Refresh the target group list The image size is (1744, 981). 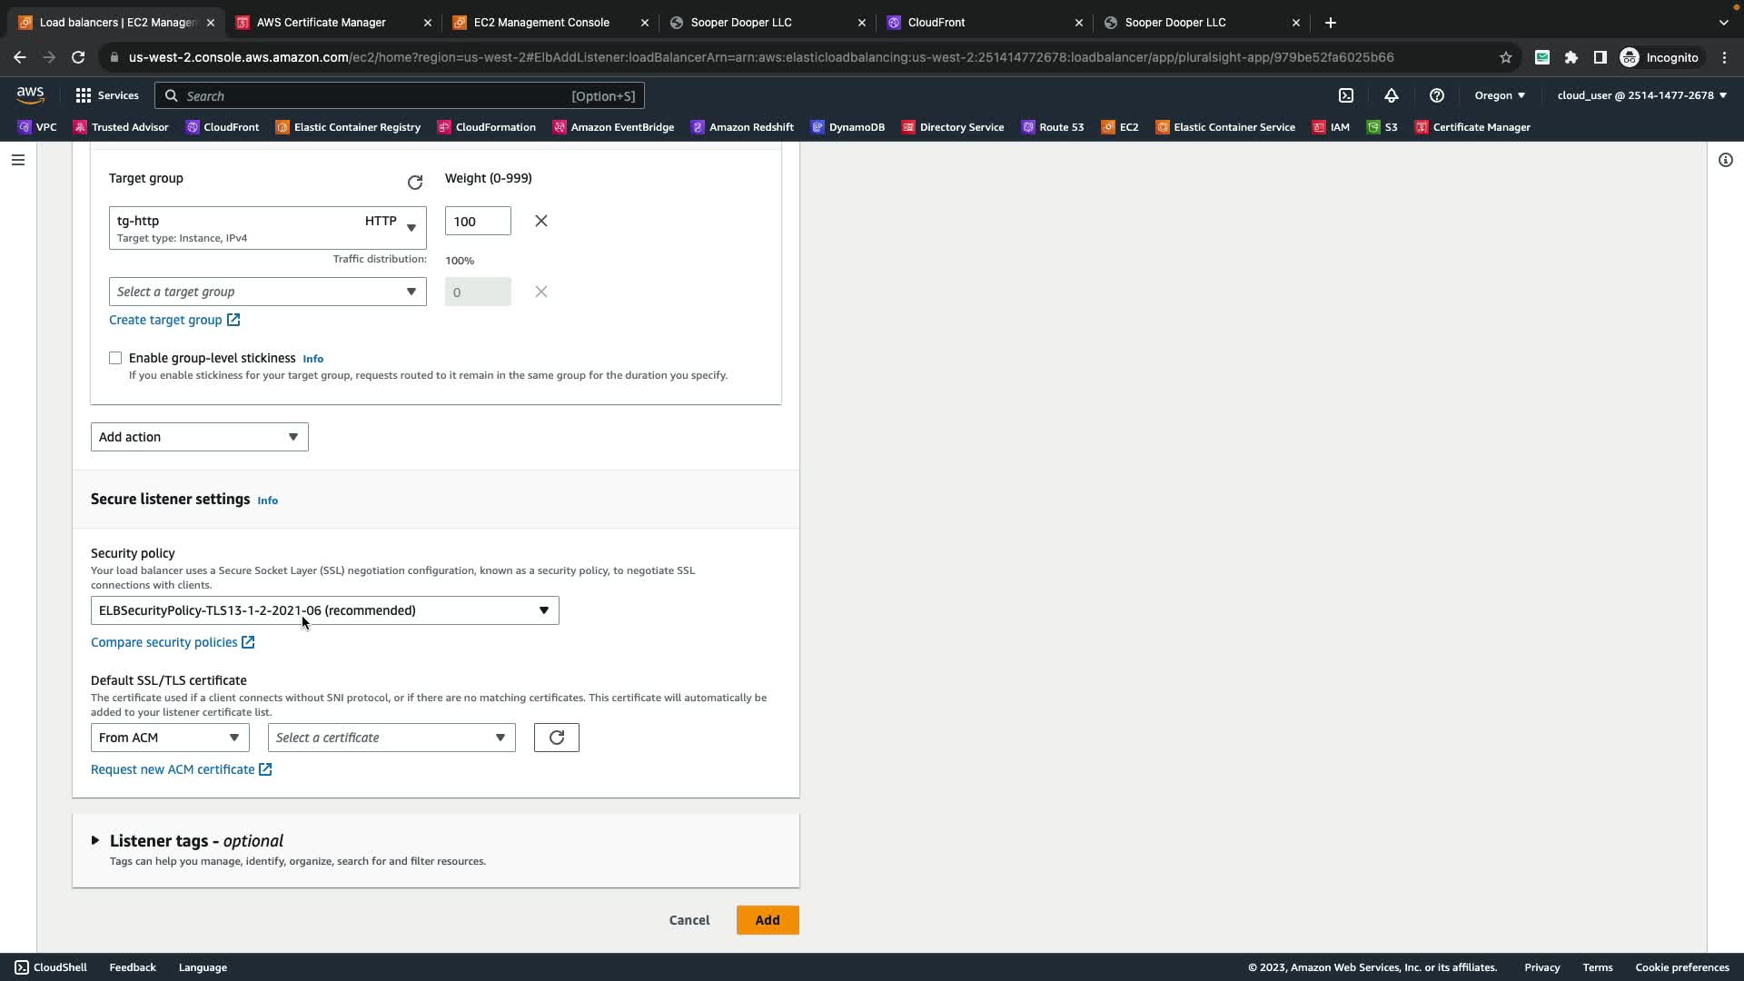coord(415,183)
